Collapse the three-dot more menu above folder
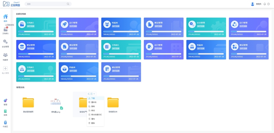Screen dimensions: 274x133 click(x=94, y=94)
